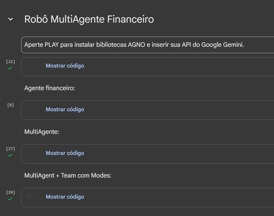The width and height of the screenshot is (274, 216).
Task: Click the [27] execution counter
Action: tap(10, 149)
